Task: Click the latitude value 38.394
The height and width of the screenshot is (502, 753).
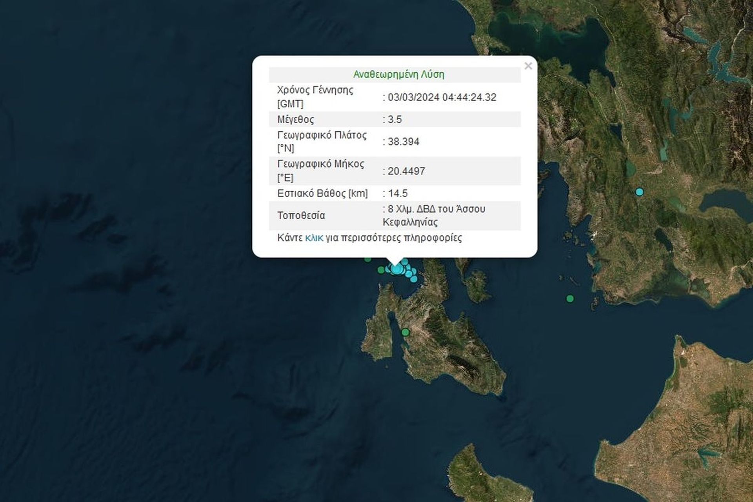Action: pos(404,142)
